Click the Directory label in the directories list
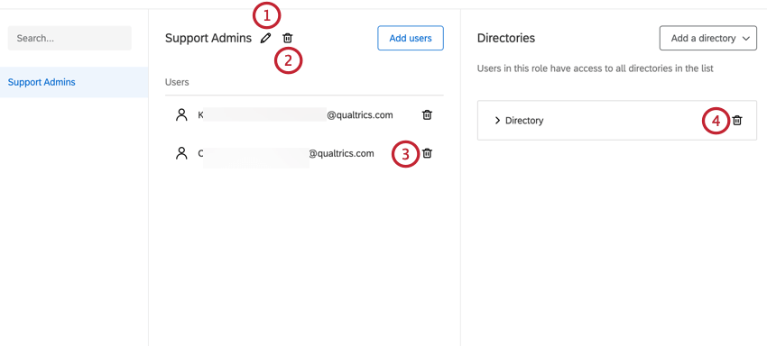This screenshot has width=767, height=346. [x=524, y=120]
